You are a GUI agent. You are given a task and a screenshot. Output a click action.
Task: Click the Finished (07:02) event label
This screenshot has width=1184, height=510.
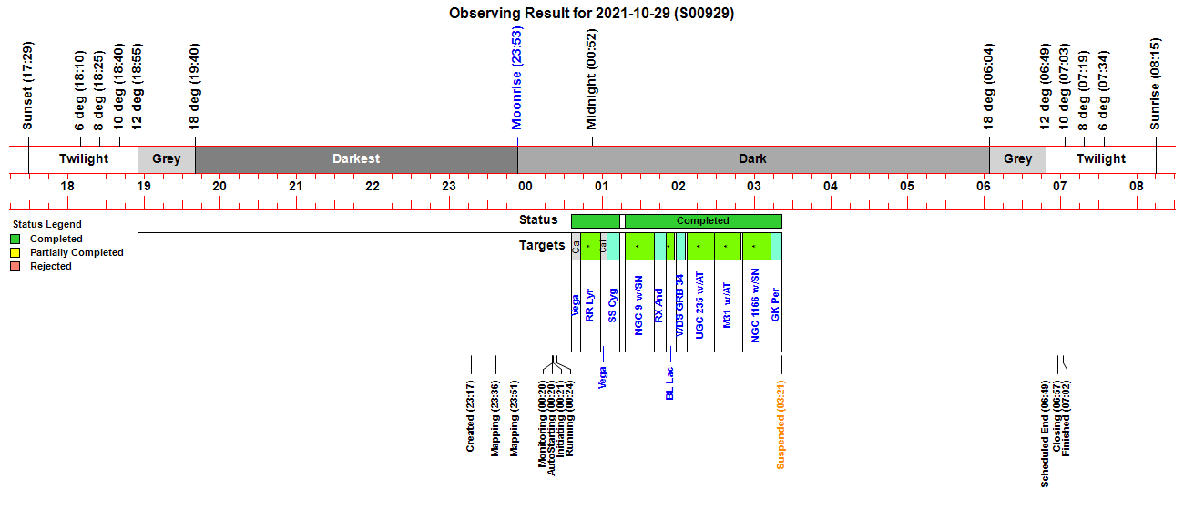[1067, 417]
